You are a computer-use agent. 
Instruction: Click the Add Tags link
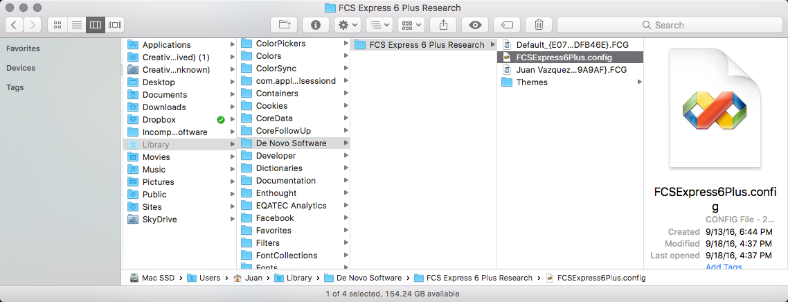pyautogui.click(x=724, y=267)
